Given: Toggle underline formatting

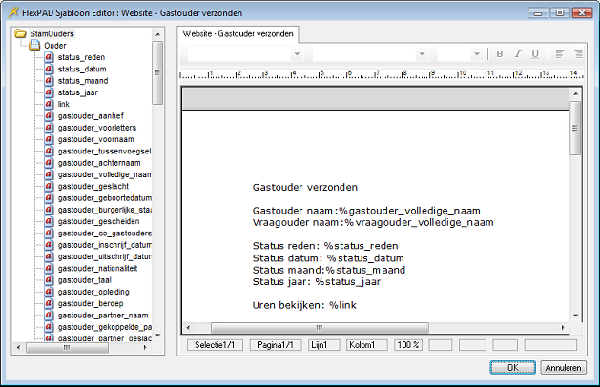Looking at the screenshot, I should point(535,54).
